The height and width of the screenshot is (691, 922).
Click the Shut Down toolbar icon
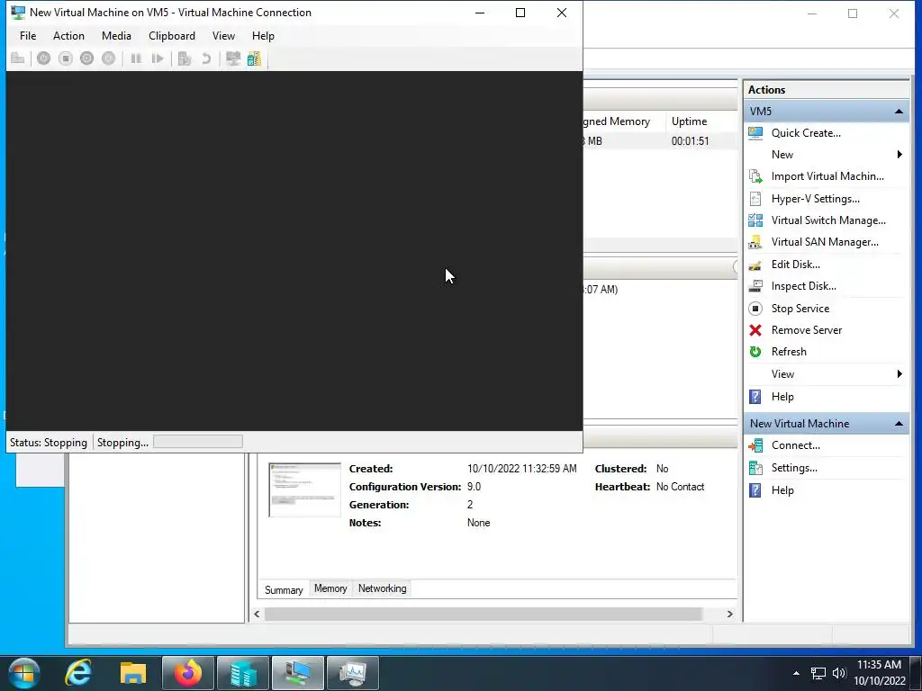pos(87,58)
